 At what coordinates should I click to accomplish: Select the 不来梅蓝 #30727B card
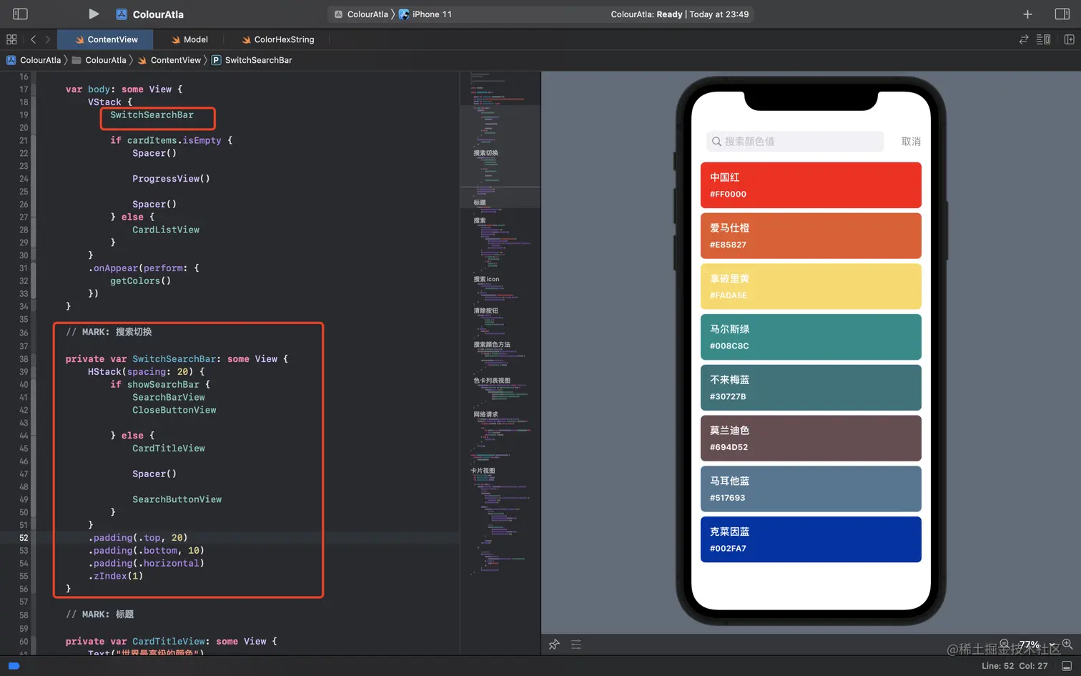811,388
